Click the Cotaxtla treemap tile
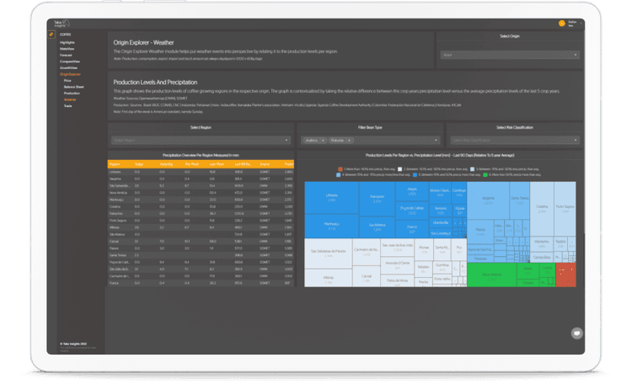The width and height of the screenshot is (632, 384). [542, 209]
